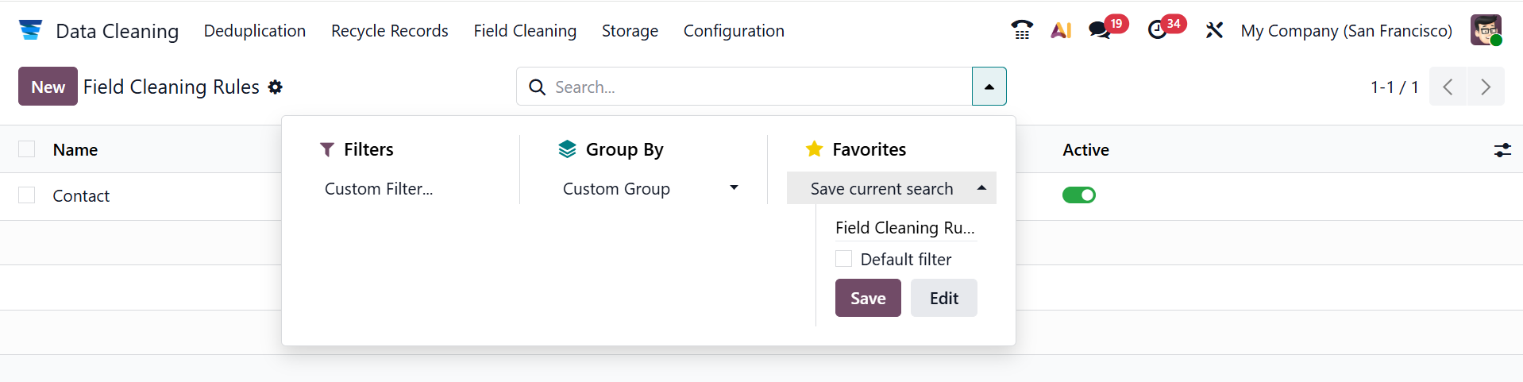
Task: Click the user avatar in top bar
Action: [x=1486, y=30]
